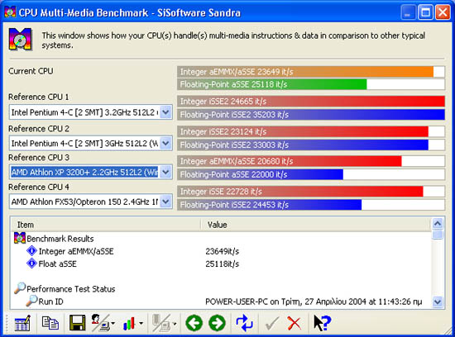Go back with the green left arrow
Image resolution: width=455 pixels, height=337 pixels.
click(x=194, y=323)
